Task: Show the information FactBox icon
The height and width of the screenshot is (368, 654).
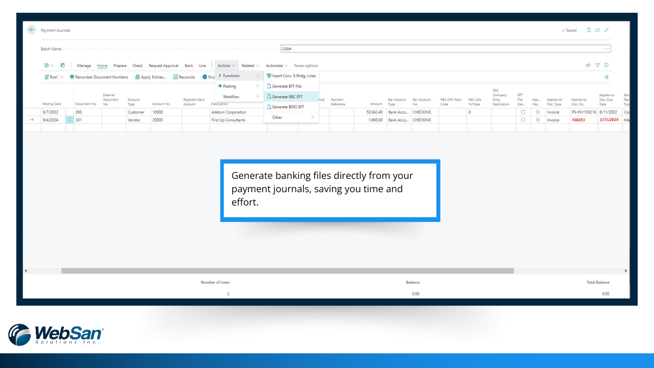Action: coord(606,65)
